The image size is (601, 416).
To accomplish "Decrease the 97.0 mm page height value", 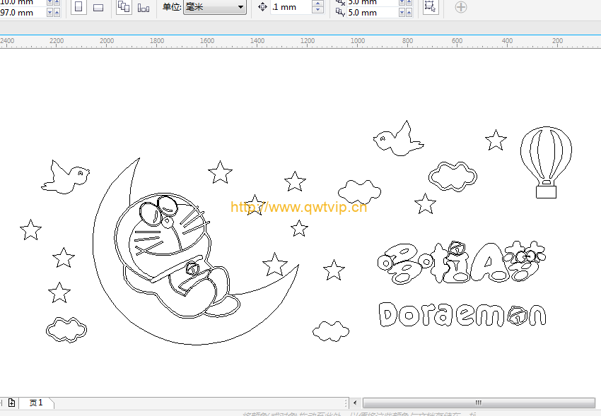I will coord(49,13).
